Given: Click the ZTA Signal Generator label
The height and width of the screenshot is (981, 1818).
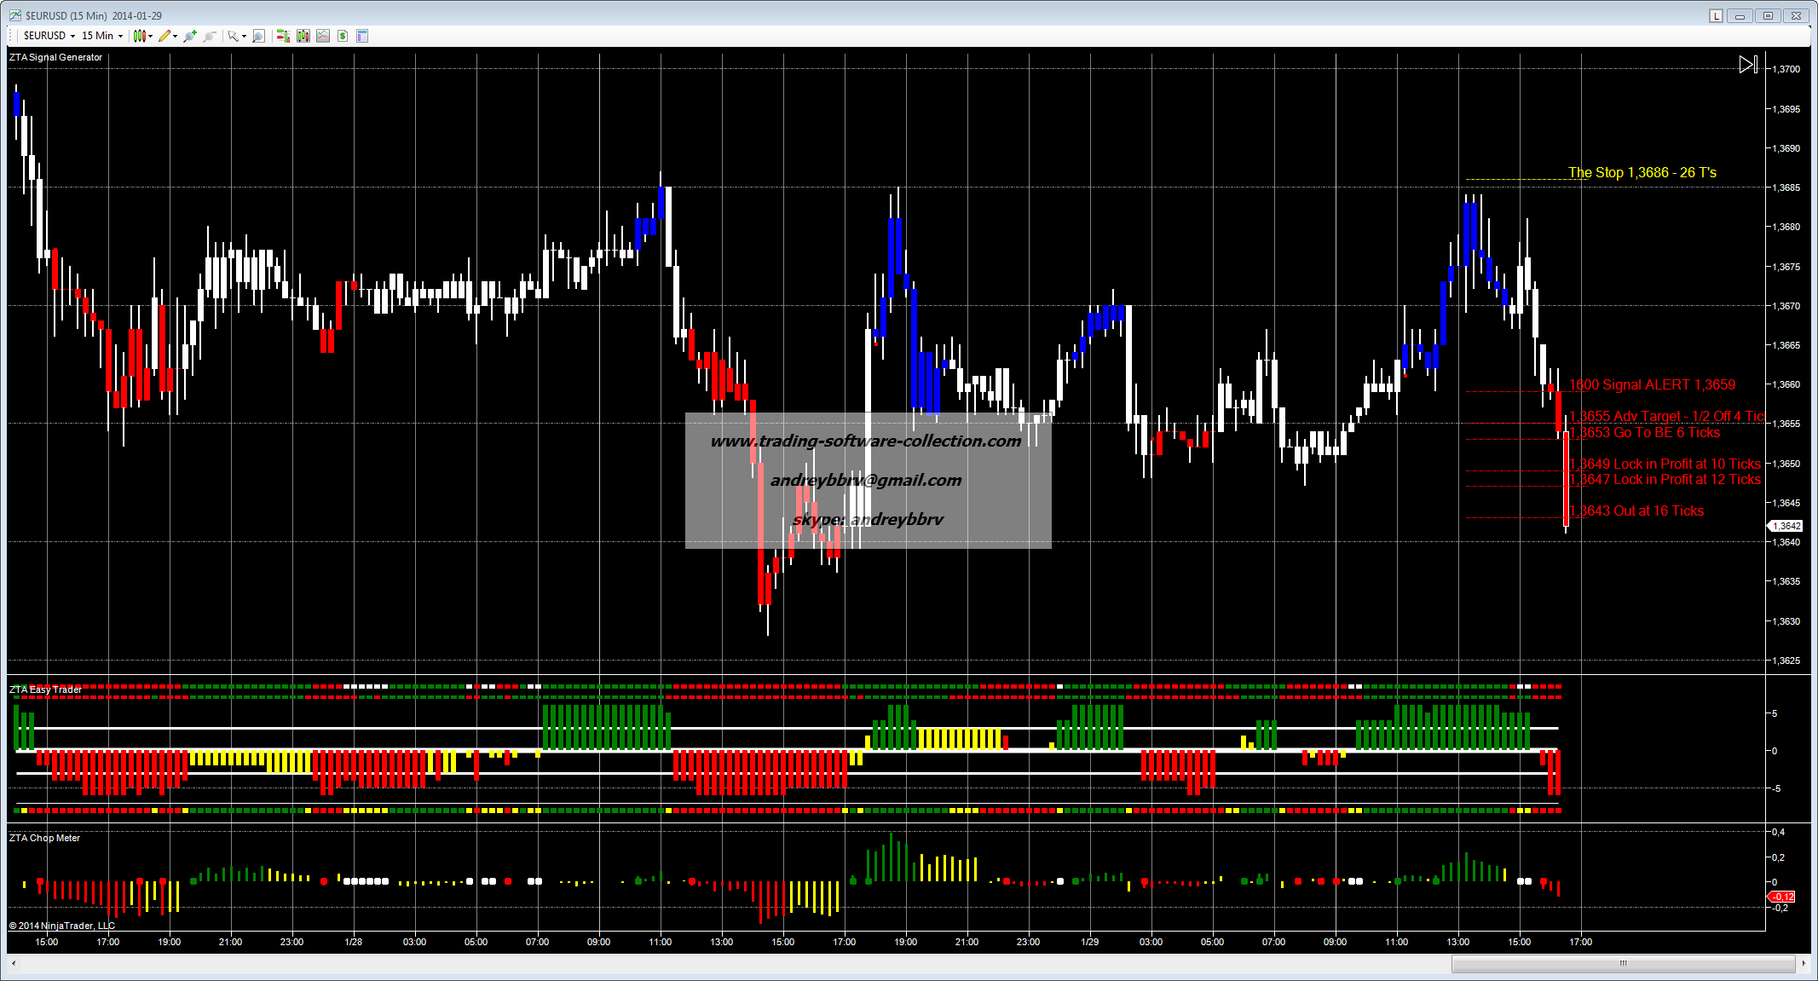Looking at the screenshot, I should click(55, 57).
